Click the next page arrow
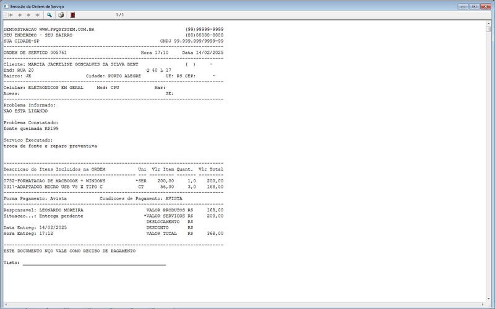The image size is (495, 309). [x=28, y=14]
